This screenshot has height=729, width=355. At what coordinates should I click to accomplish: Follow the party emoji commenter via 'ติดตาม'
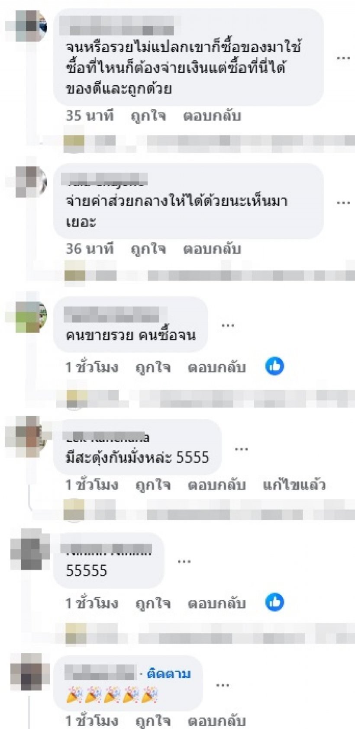[169, 674]
